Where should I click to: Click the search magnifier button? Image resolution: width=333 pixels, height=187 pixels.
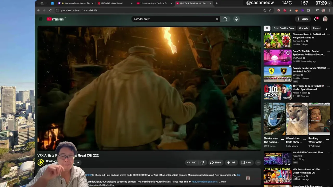pyautogui.click(x=225, y=19)
